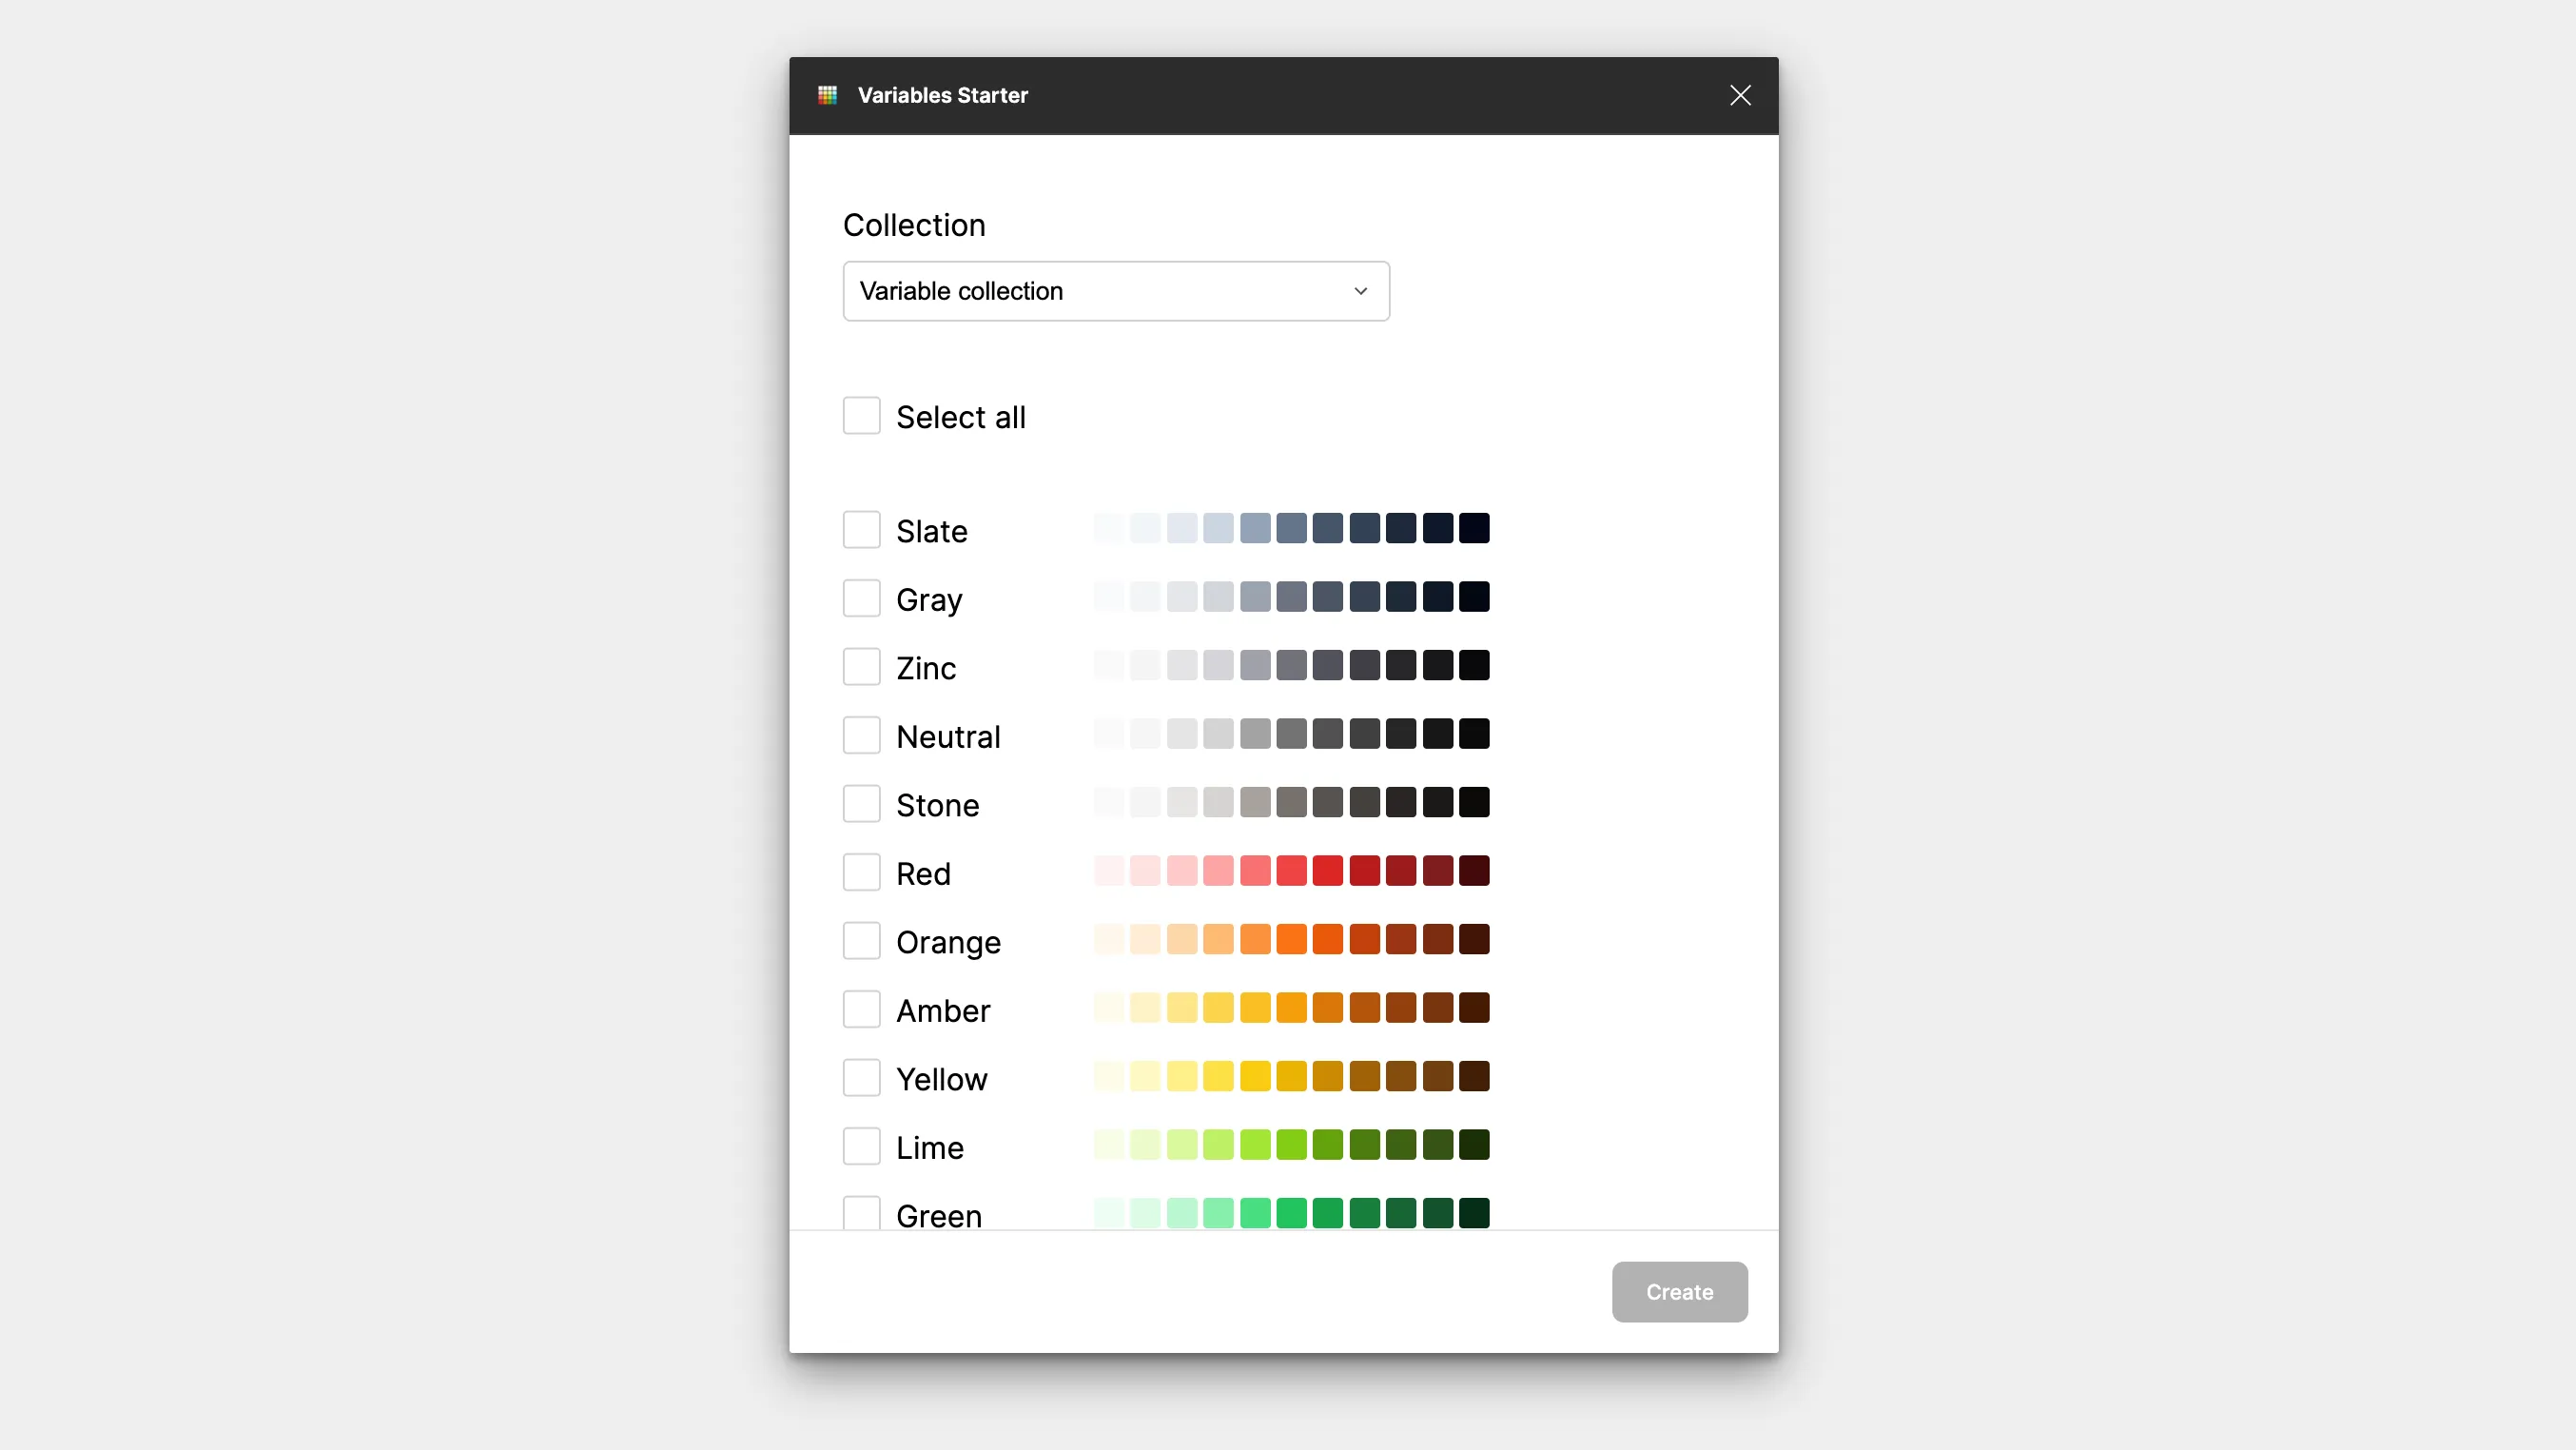Click the Create button
The image size is (2576, 1450).
tap(1679, 1291)
